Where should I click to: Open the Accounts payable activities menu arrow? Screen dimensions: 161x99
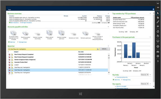(108, 27)
